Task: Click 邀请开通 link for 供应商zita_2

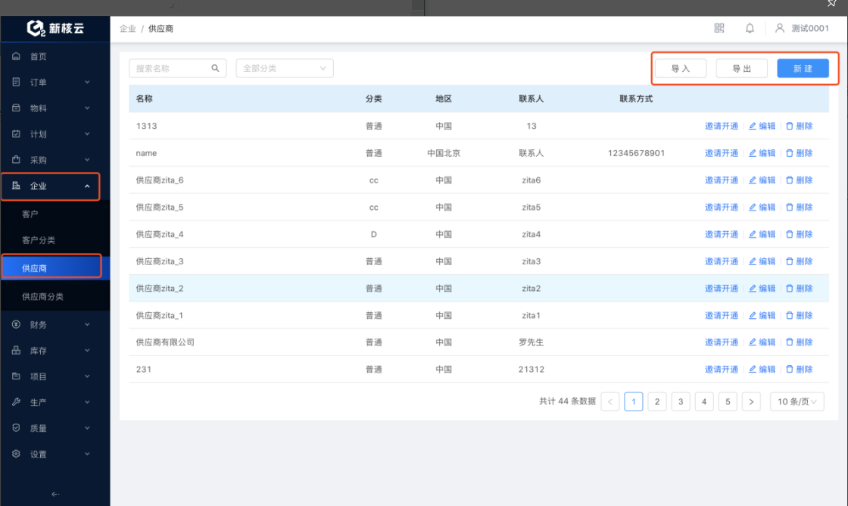Action: click(x=722, y=289)
